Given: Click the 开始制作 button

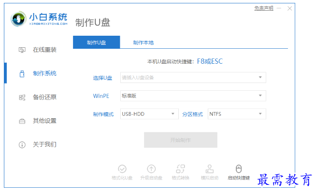Looking at the screenshot, I should [x=181, y=140].
